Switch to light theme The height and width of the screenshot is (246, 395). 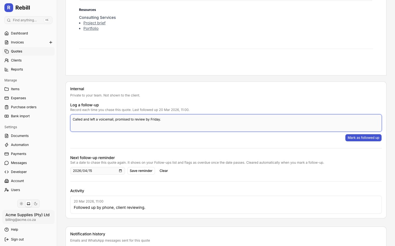21,204
